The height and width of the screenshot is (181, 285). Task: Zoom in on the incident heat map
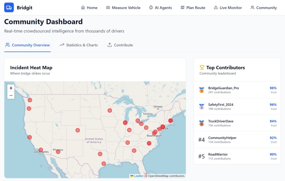click(11, 88)
